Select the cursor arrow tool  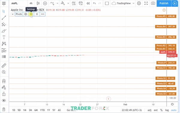click(x=4, y=11)
